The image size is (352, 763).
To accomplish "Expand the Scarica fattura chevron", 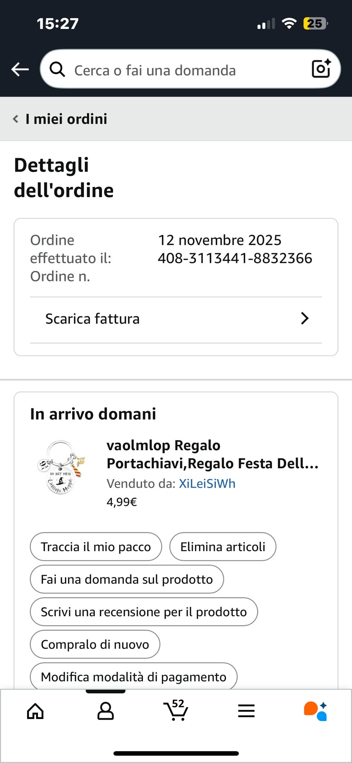I will [x=305, y=319].
